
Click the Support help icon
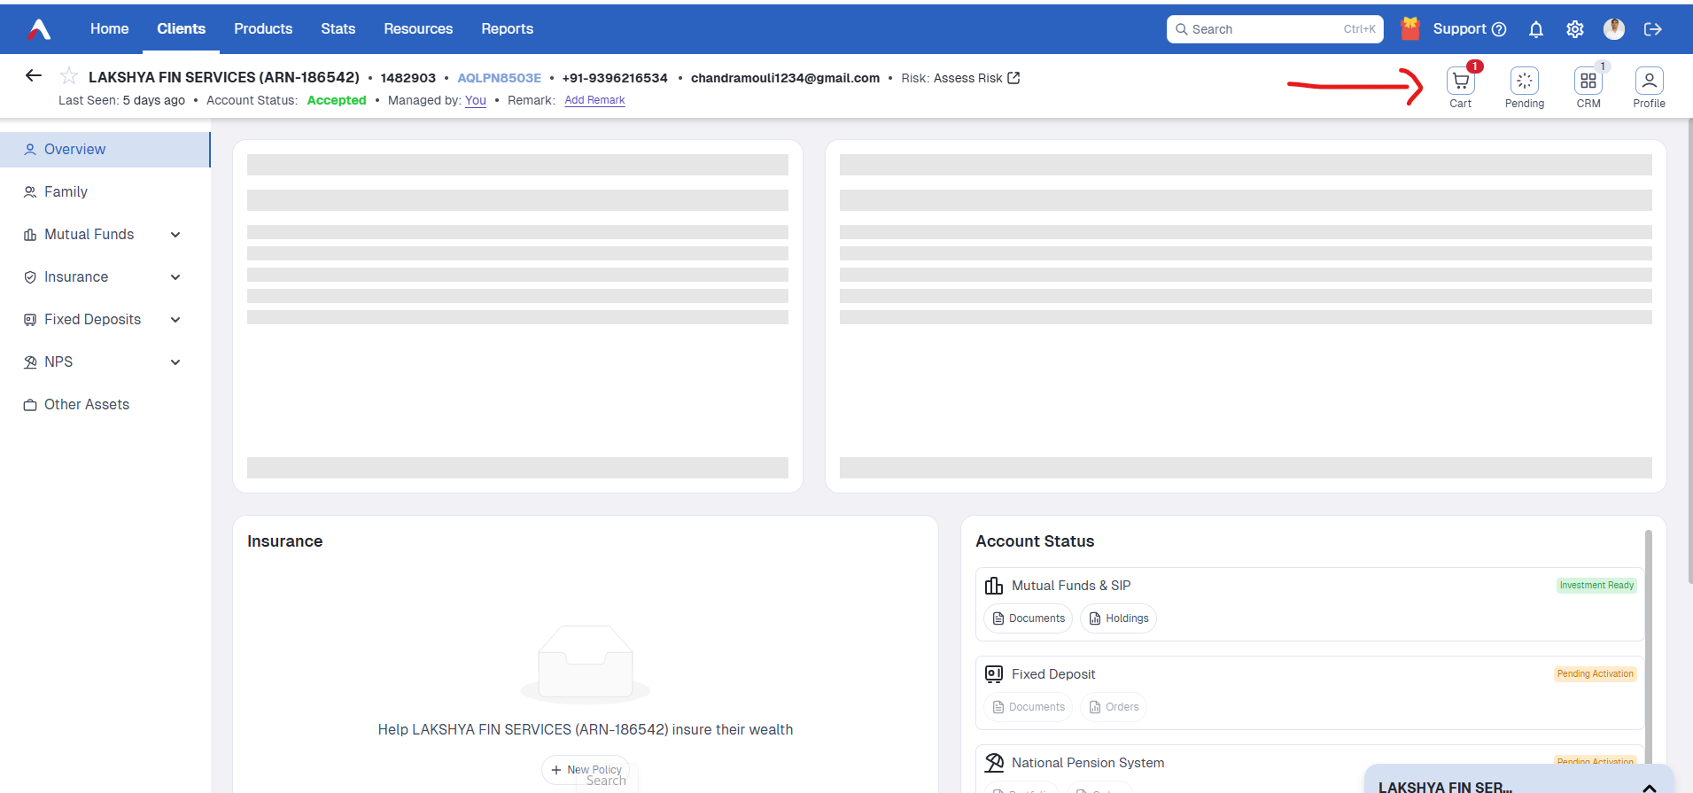click(1499, 29)
